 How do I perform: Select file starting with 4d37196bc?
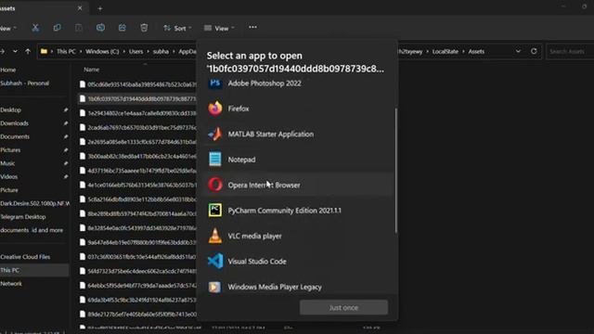(137, 171)
